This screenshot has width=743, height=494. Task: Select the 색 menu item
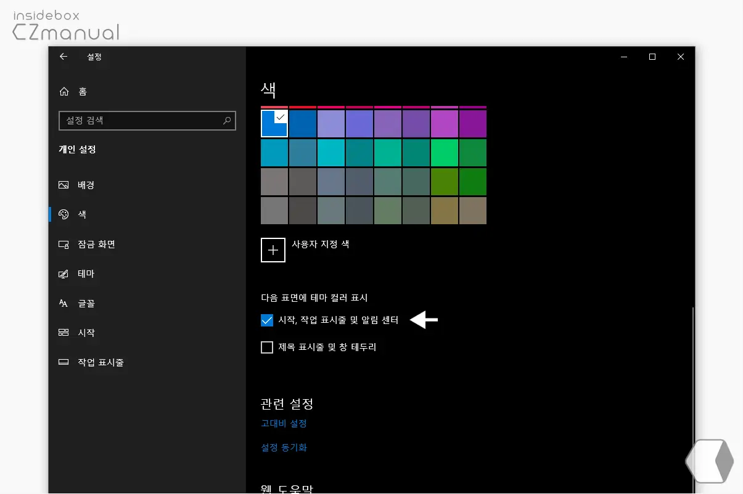tap(147, 215)
